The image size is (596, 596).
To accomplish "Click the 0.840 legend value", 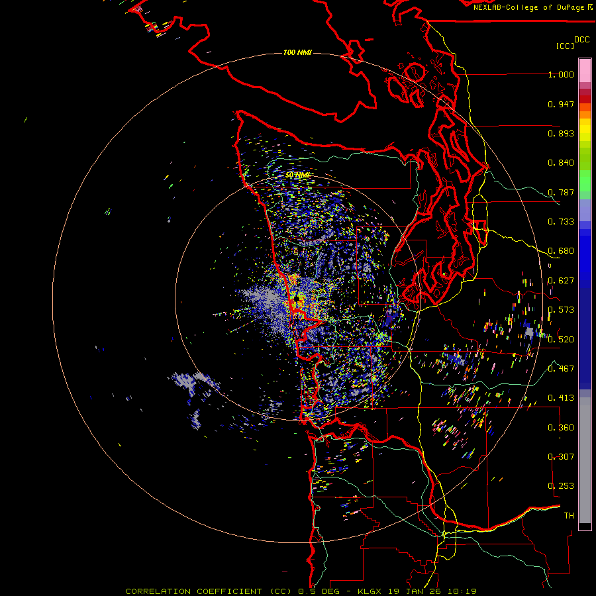I will click(x=561, y=163).
